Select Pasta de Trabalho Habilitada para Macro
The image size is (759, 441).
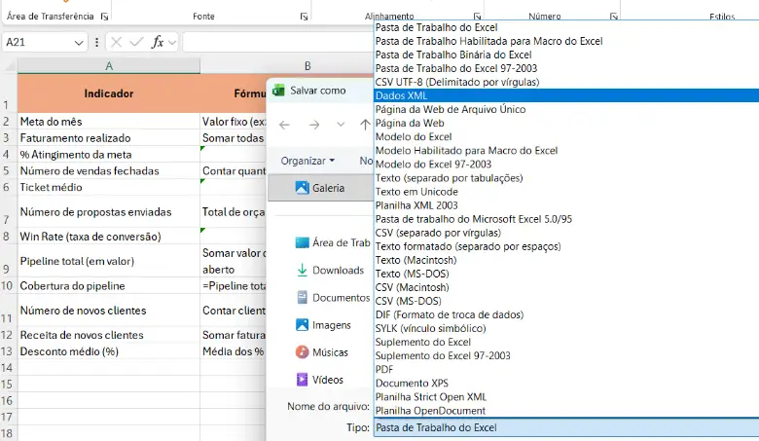567,41
